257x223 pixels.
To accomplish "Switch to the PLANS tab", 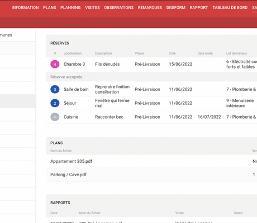I will (50, 8).
